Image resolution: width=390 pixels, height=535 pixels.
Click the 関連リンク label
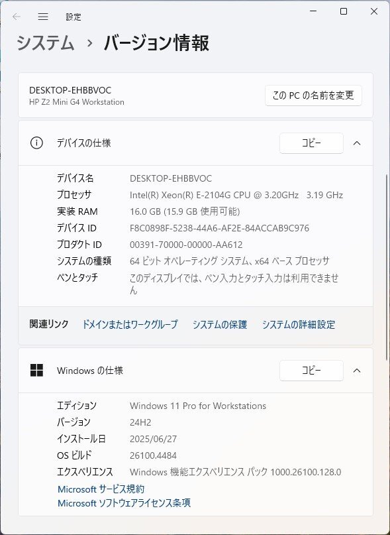tap(49, 324)
